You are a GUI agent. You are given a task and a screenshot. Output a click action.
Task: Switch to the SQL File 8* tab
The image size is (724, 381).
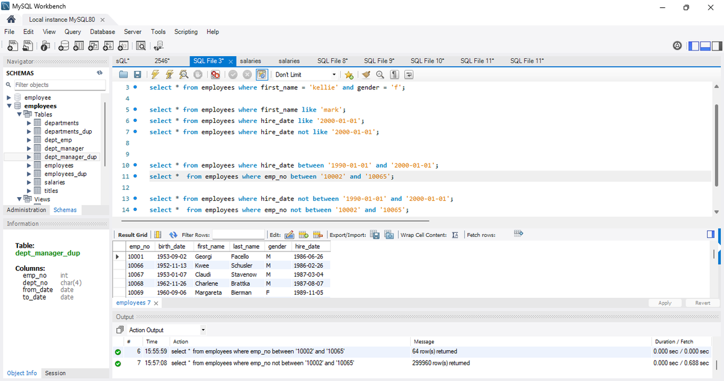[x=332, y=61]
